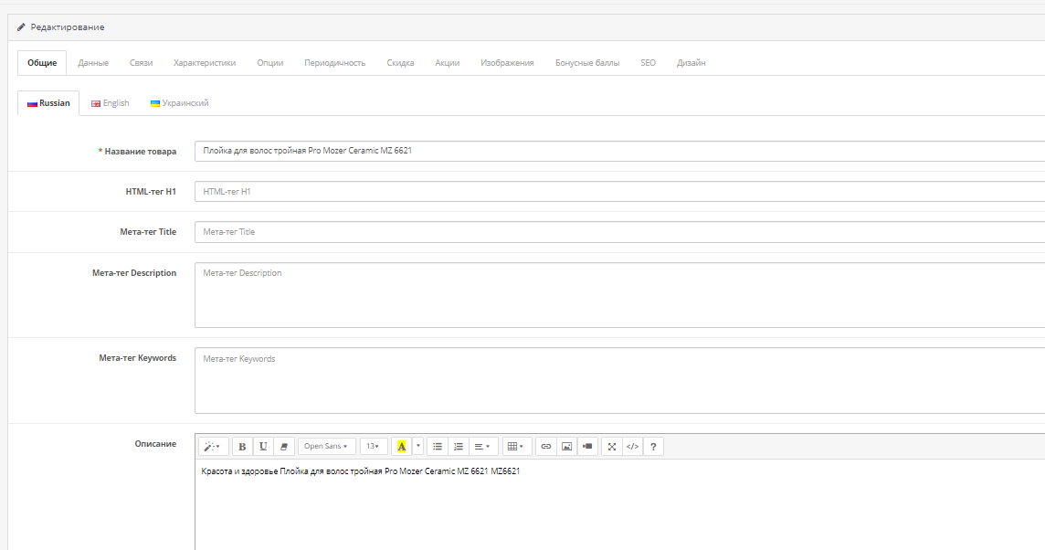The image size is (1045, 550).
Task: Open the font size 13 dropdown
Action: (x=374, y=447)
